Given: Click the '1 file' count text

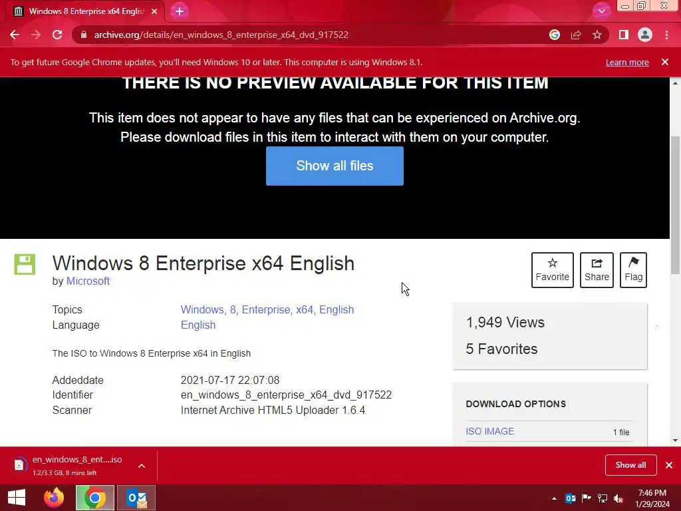Looking at the screenshot, I should (x=621, y=432).
